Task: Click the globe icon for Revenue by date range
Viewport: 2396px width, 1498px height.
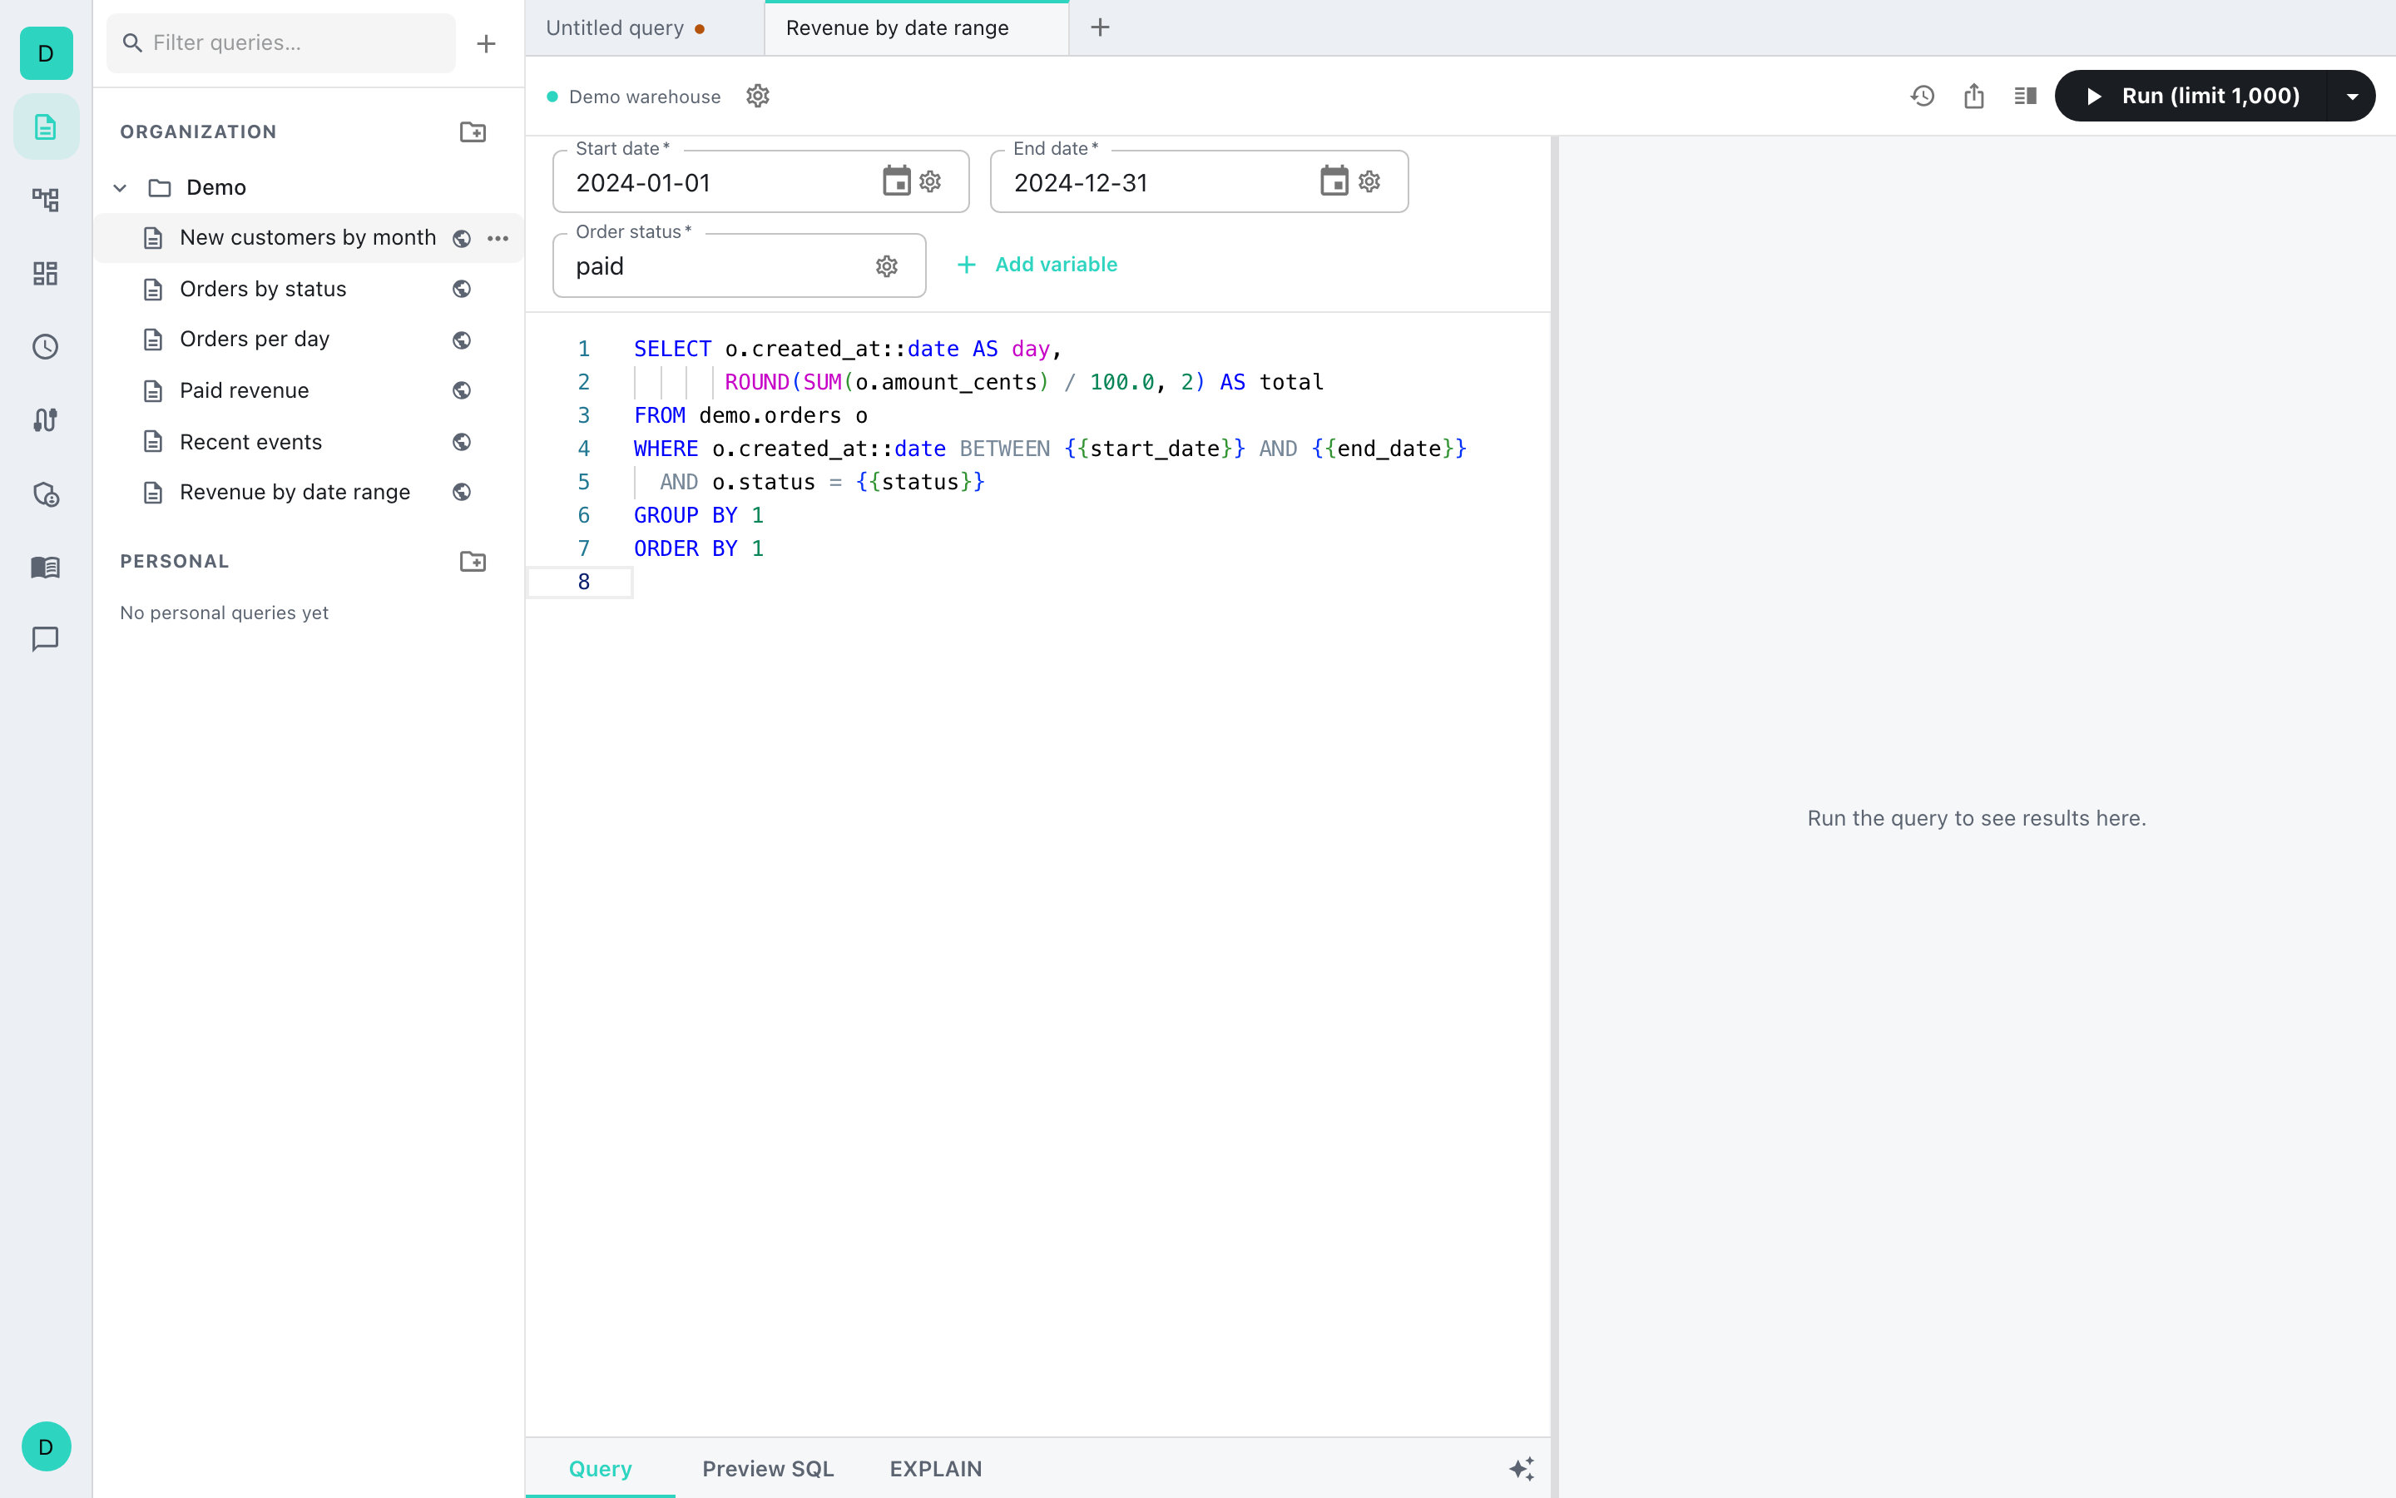Action: 462,493
